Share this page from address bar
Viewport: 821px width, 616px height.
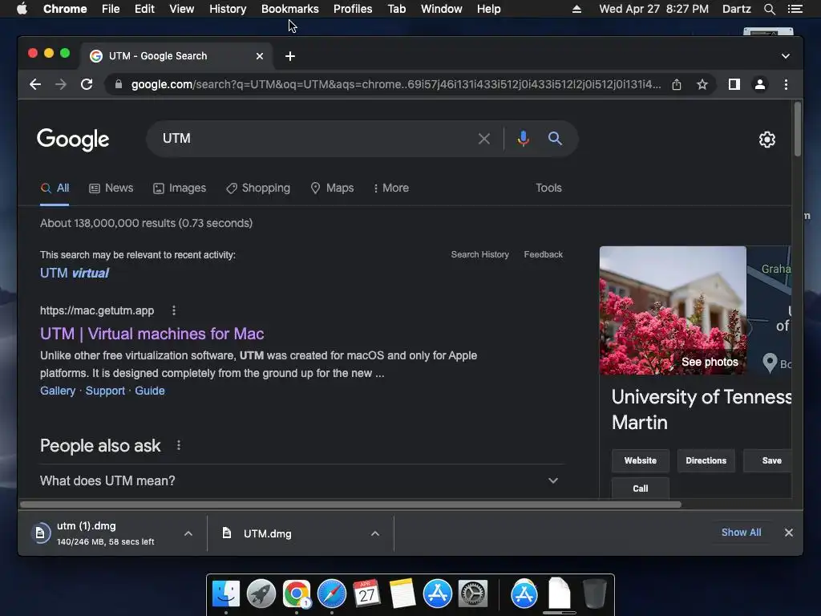coord(677,84)
